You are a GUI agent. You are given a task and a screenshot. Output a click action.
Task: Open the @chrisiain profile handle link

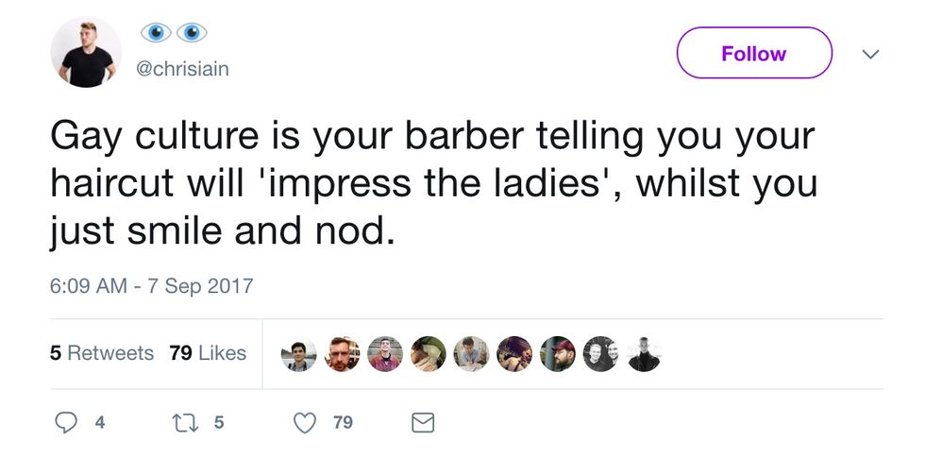(184, 69)
